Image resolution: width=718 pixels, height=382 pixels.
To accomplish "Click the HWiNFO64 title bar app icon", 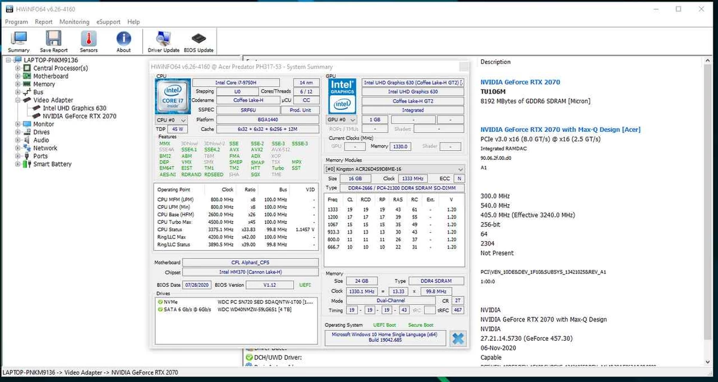I will (8, 9).
